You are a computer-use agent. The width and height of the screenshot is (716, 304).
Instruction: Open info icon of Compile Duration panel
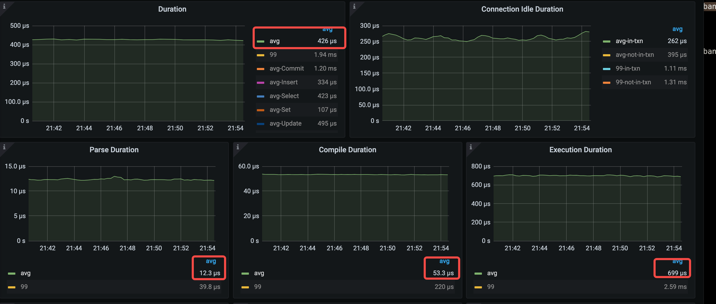point(238,147)
